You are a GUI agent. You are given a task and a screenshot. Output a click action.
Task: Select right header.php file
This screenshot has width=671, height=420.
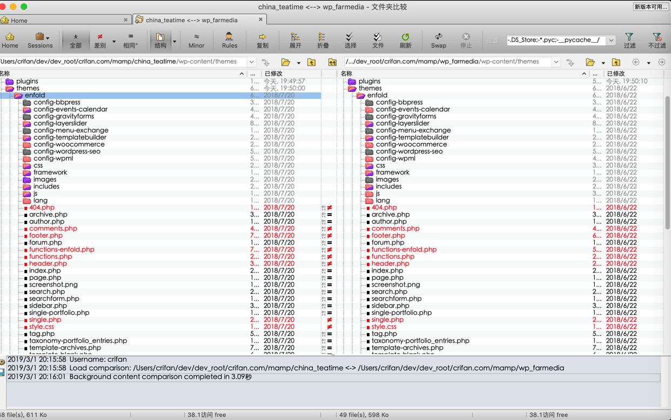point(390,263)
